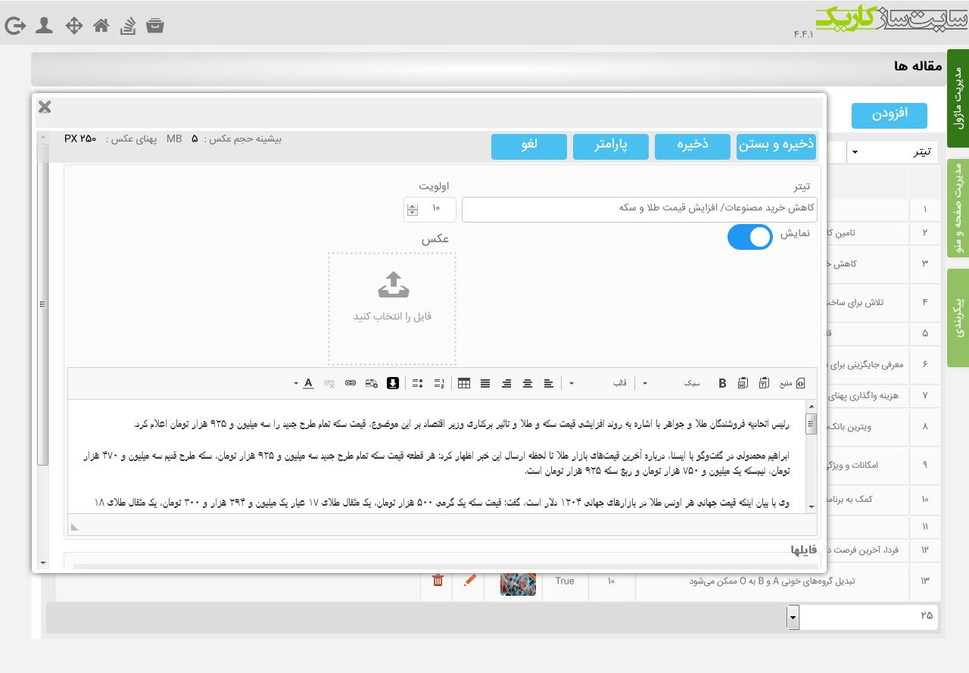Toggle bold formatting in editor
The image size is (969, 673).
coord(722,383)
